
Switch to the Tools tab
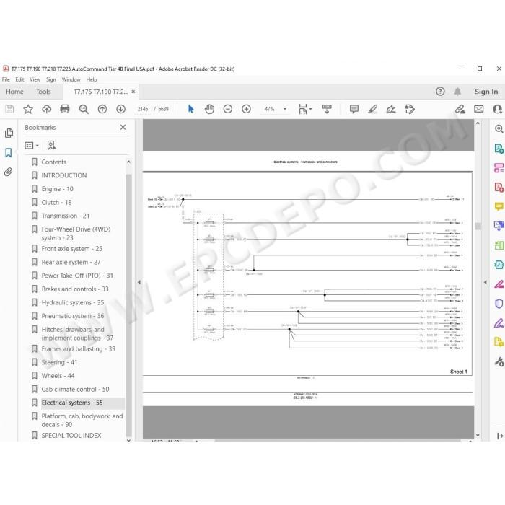click(x=43, y=92)
